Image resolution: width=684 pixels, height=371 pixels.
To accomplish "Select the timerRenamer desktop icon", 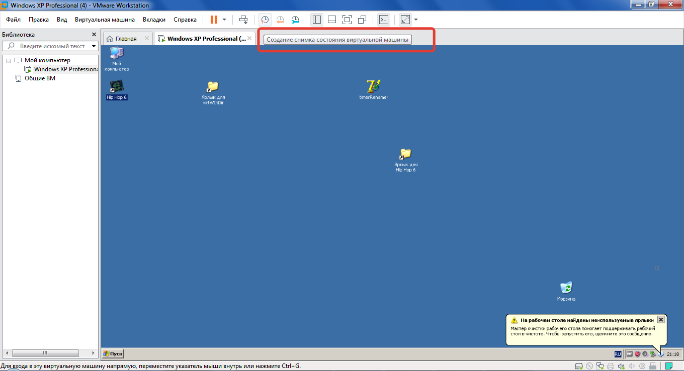I will coord(373,89).
